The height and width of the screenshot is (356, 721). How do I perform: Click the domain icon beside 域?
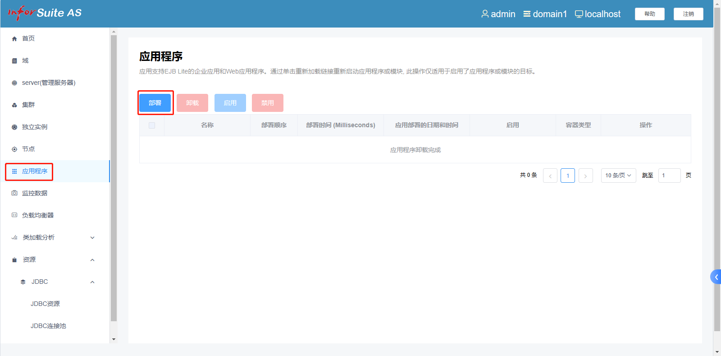click(14, 61)
